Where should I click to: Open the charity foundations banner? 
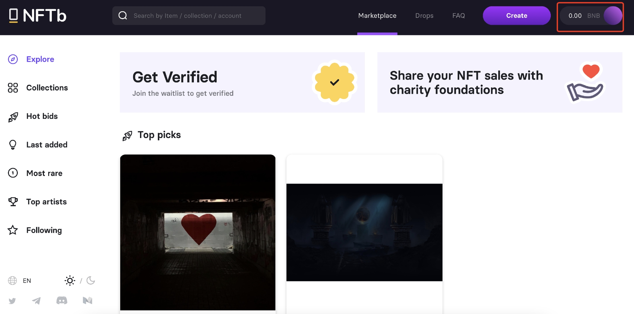(500, 82)
